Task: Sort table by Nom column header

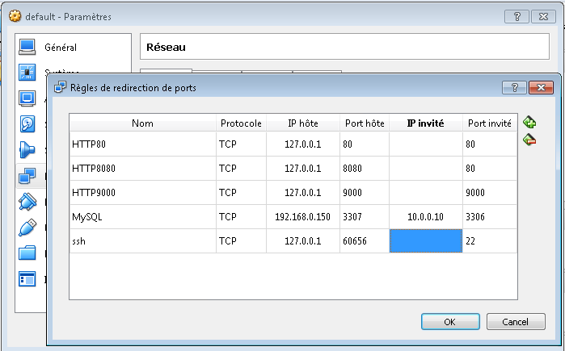Action: 142,123
